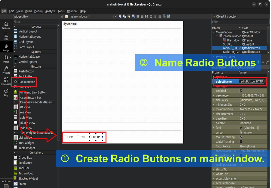This screenshot has width=271, height=188.
Task: Apply Lay Out in Form Layout icon
Action: coord(155,16)
